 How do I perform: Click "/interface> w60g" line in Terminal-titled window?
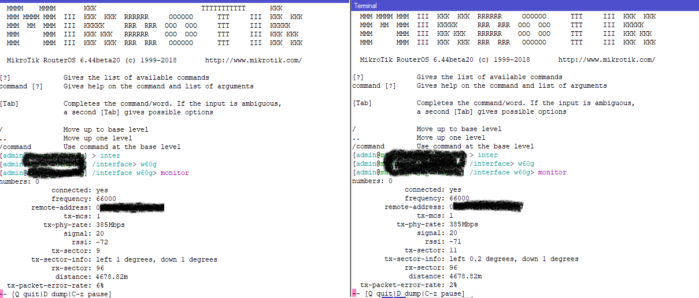[502, 163]
